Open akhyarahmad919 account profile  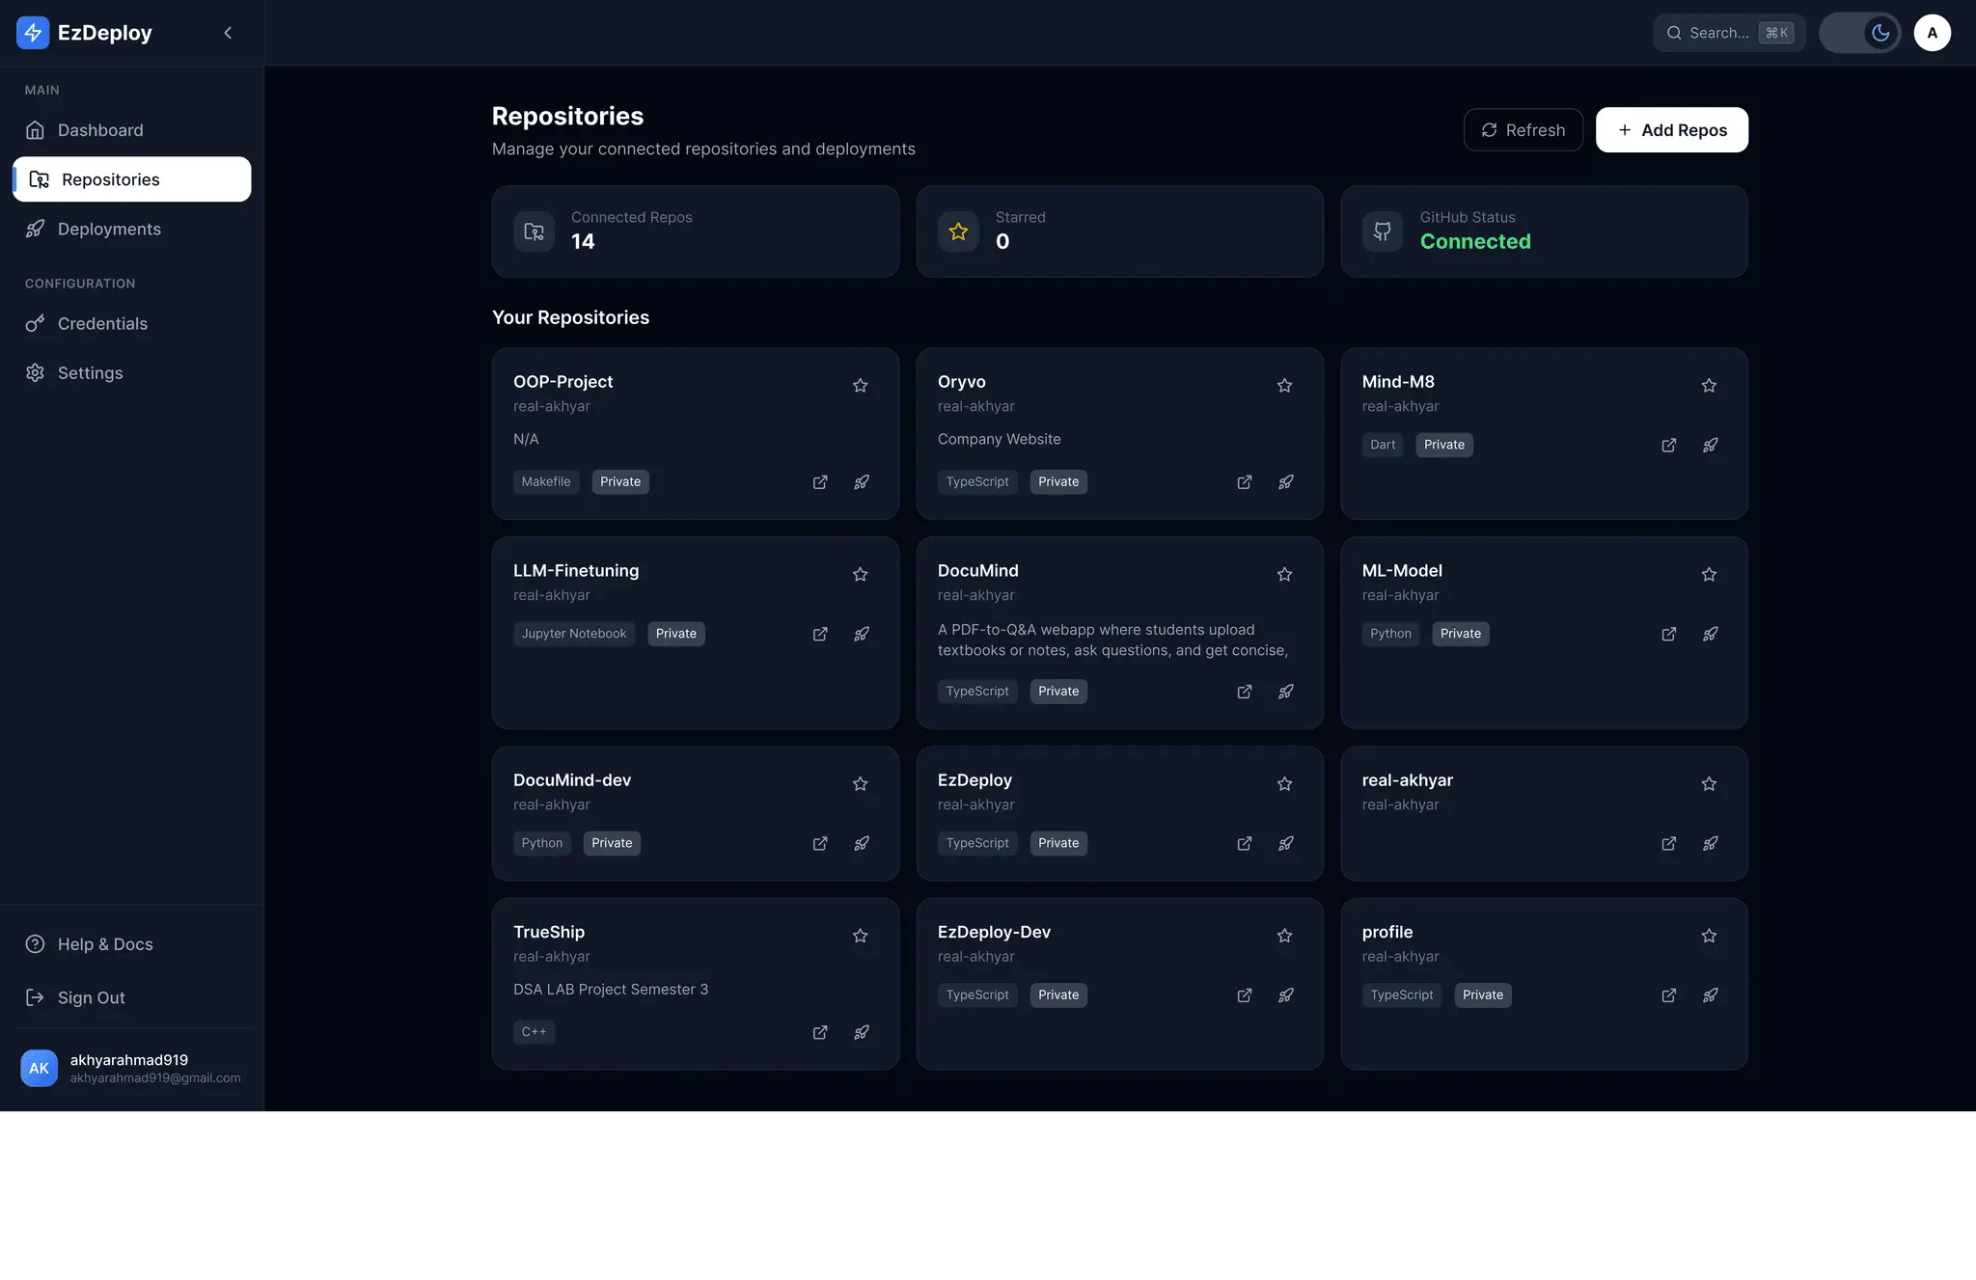(x=131, y=1068)
